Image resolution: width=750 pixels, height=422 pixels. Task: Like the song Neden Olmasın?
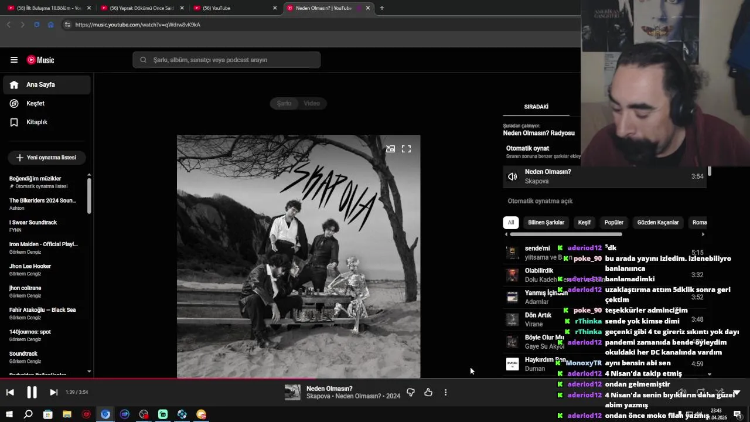(x=428, y=392)
